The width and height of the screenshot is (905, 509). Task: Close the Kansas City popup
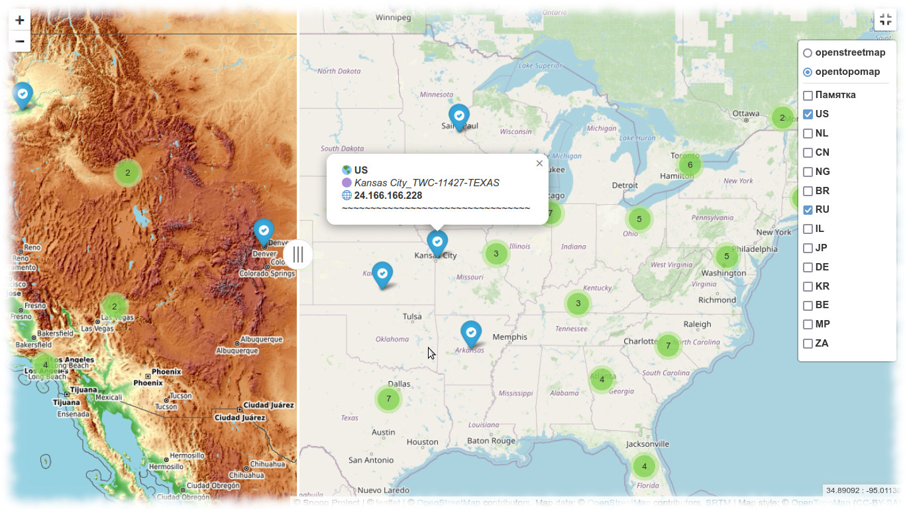[539, 163]
